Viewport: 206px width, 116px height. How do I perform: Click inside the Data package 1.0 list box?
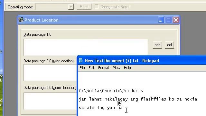[x=86, y=47]
